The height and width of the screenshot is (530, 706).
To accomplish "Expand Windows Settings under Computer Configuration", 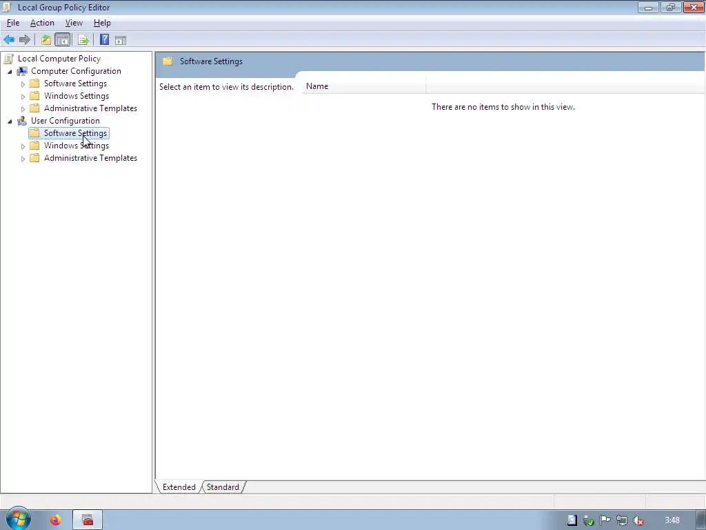I will pyautogui.click(x=23, y=97).
